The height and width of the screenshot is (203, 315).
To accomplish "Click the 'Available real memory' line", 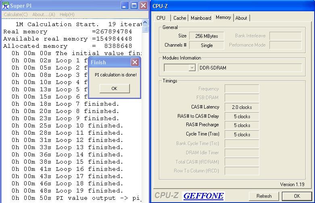I will click(x=67, y=39).
